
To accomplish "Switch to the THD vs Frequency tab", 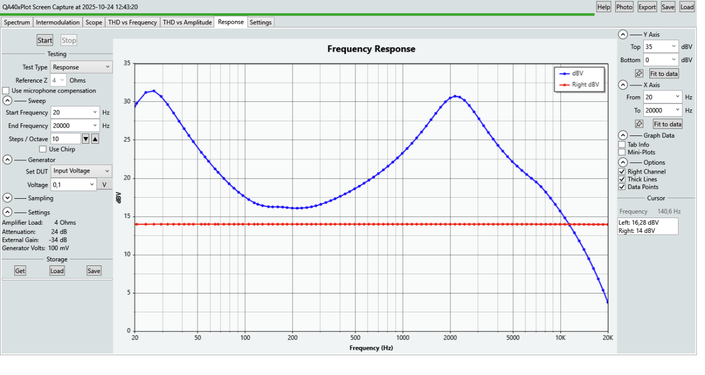I will 133,23.
